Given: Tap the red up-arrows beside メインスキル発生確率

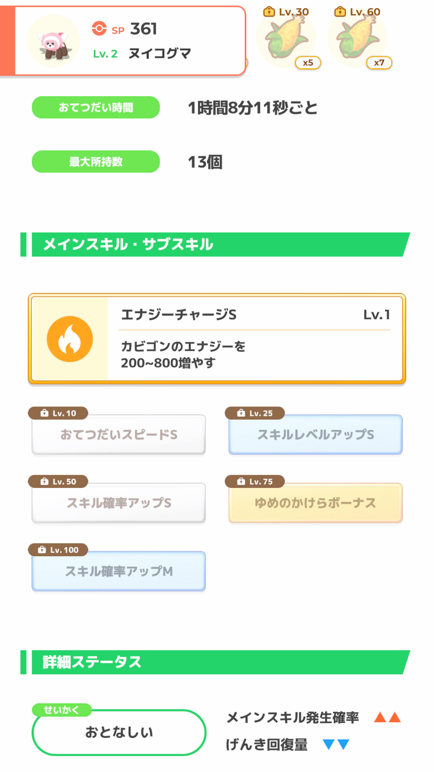Looking at the screenshot, I should (387, 718).
